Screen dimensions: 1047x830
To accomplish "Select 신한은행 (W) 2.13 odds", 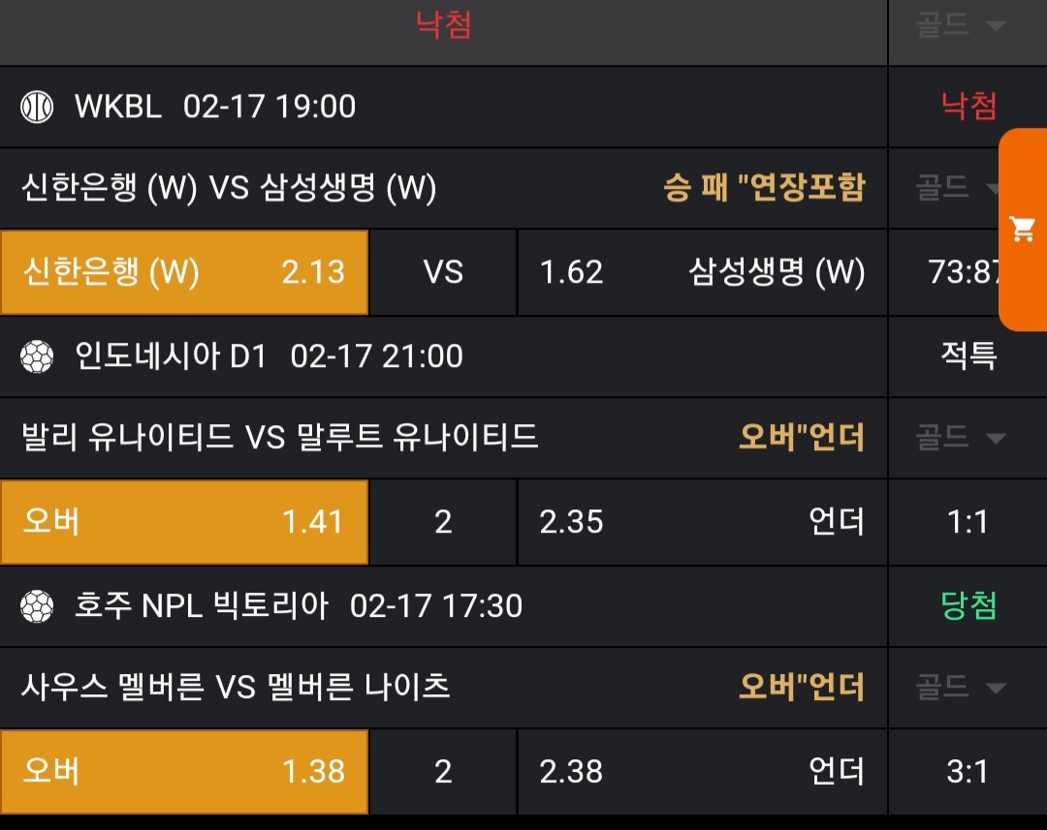I will point(184,273).
